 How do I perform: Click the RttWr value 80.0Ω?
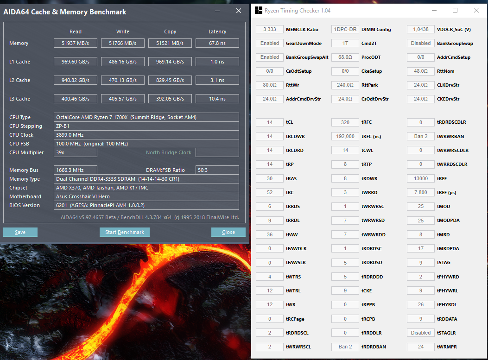(270, 85)
